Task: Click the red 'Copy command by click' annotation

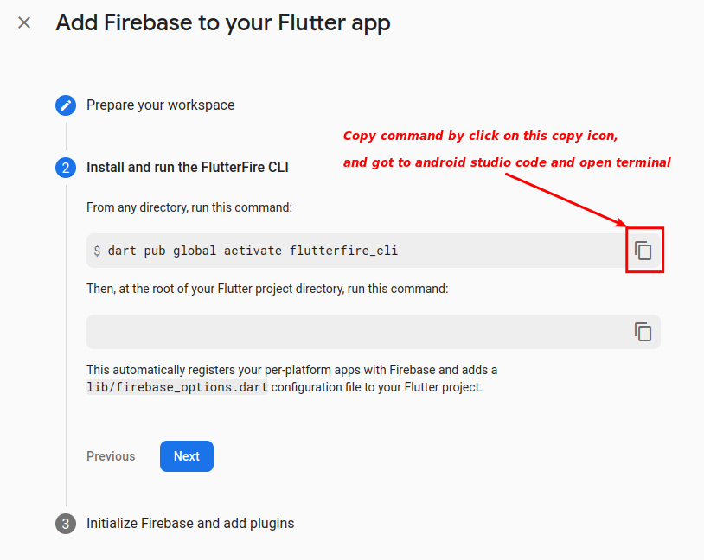Action: tap(480, 136)
